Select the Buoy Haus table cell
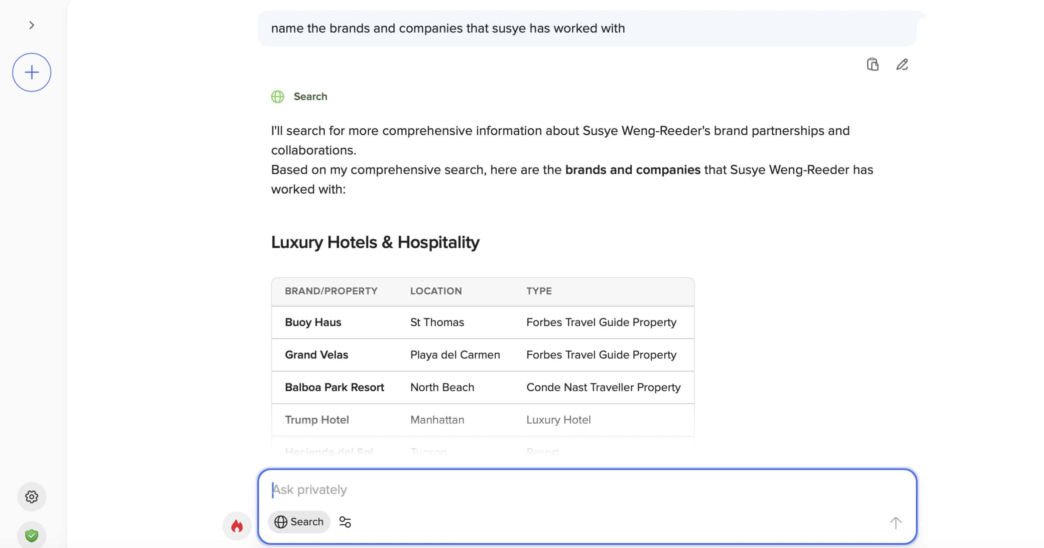 click(313, 322)
